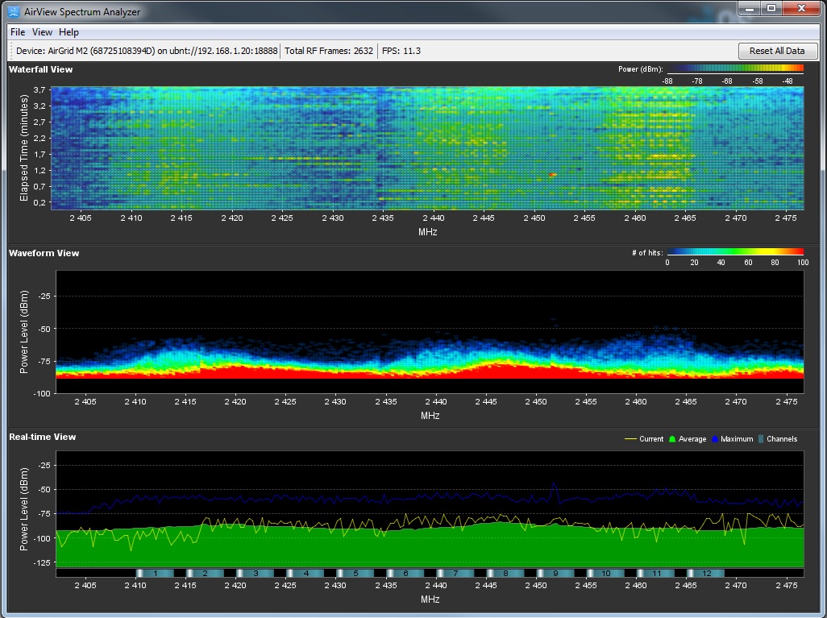827x618 pixels.
Task: Click the Waterfall View panel header
Action: click(41, 69)
